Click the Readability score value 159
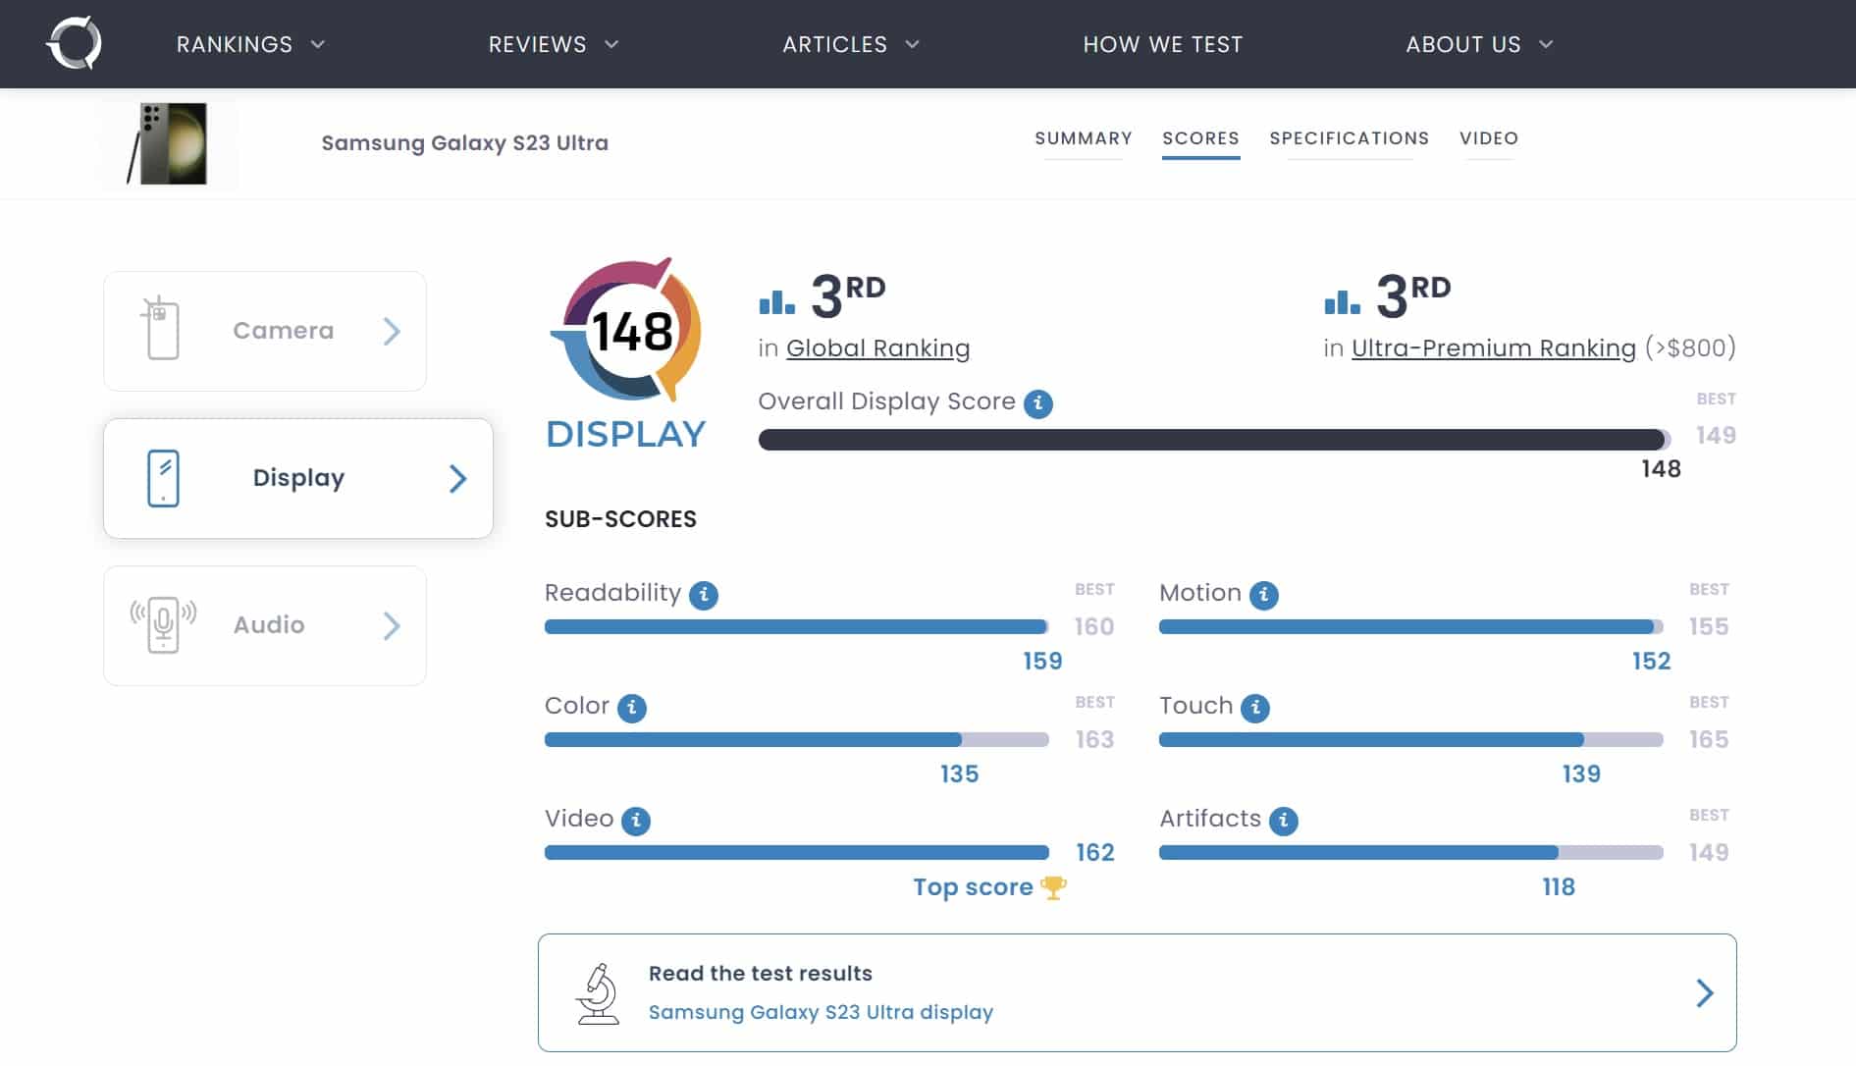The image size is (1856, 1066). click(1042, 662)
